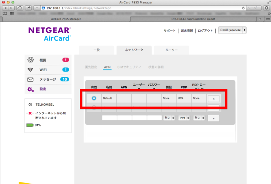Delete the Default APN with x button
The height and width of the screenshot is (184, 271).
213,99
